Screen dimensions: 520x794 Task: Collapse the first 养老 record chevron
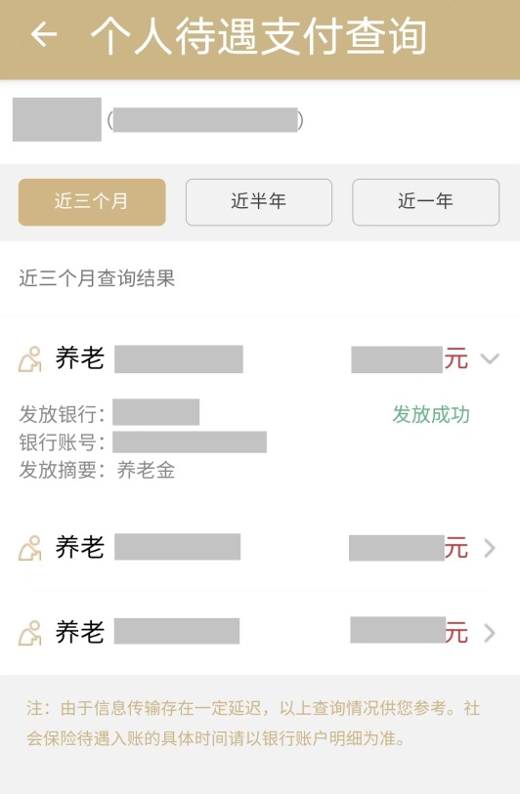pos(490,358)
